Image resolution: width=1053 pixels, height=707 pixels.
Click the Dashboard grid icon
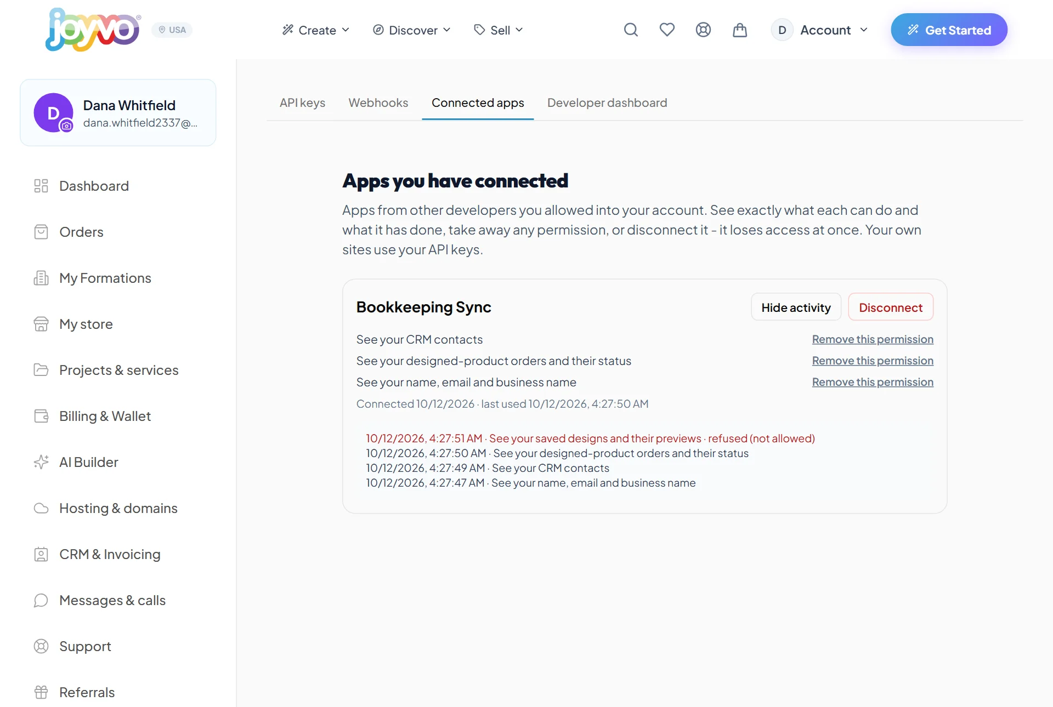41,186
